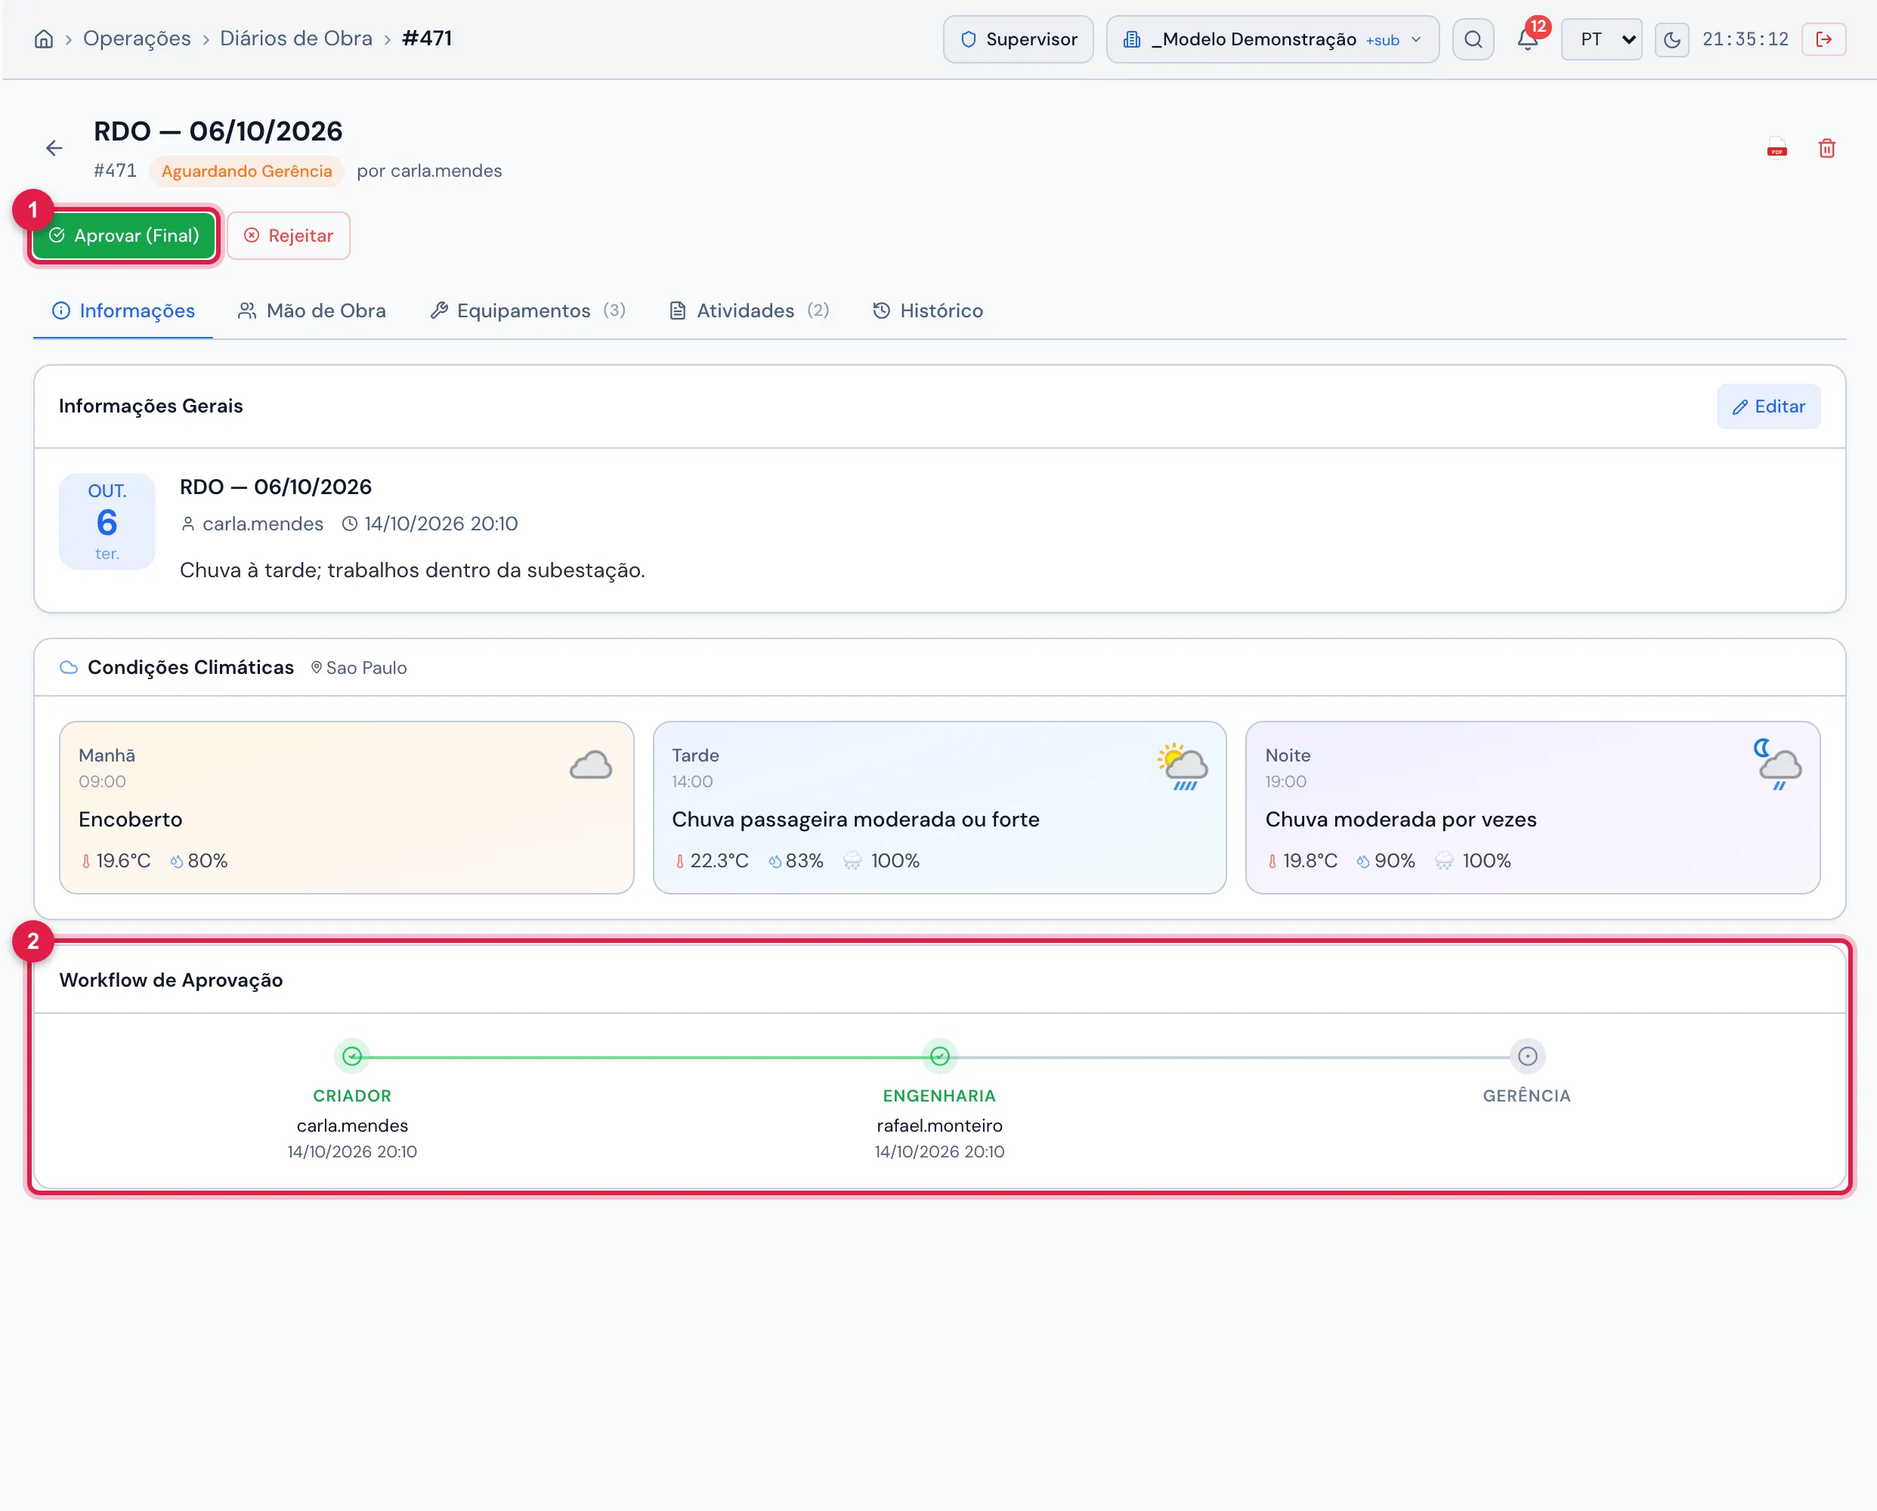Open the PT language dropdown
The height and width of the screenshot is (1511, 1877).
pos(1602,39)
